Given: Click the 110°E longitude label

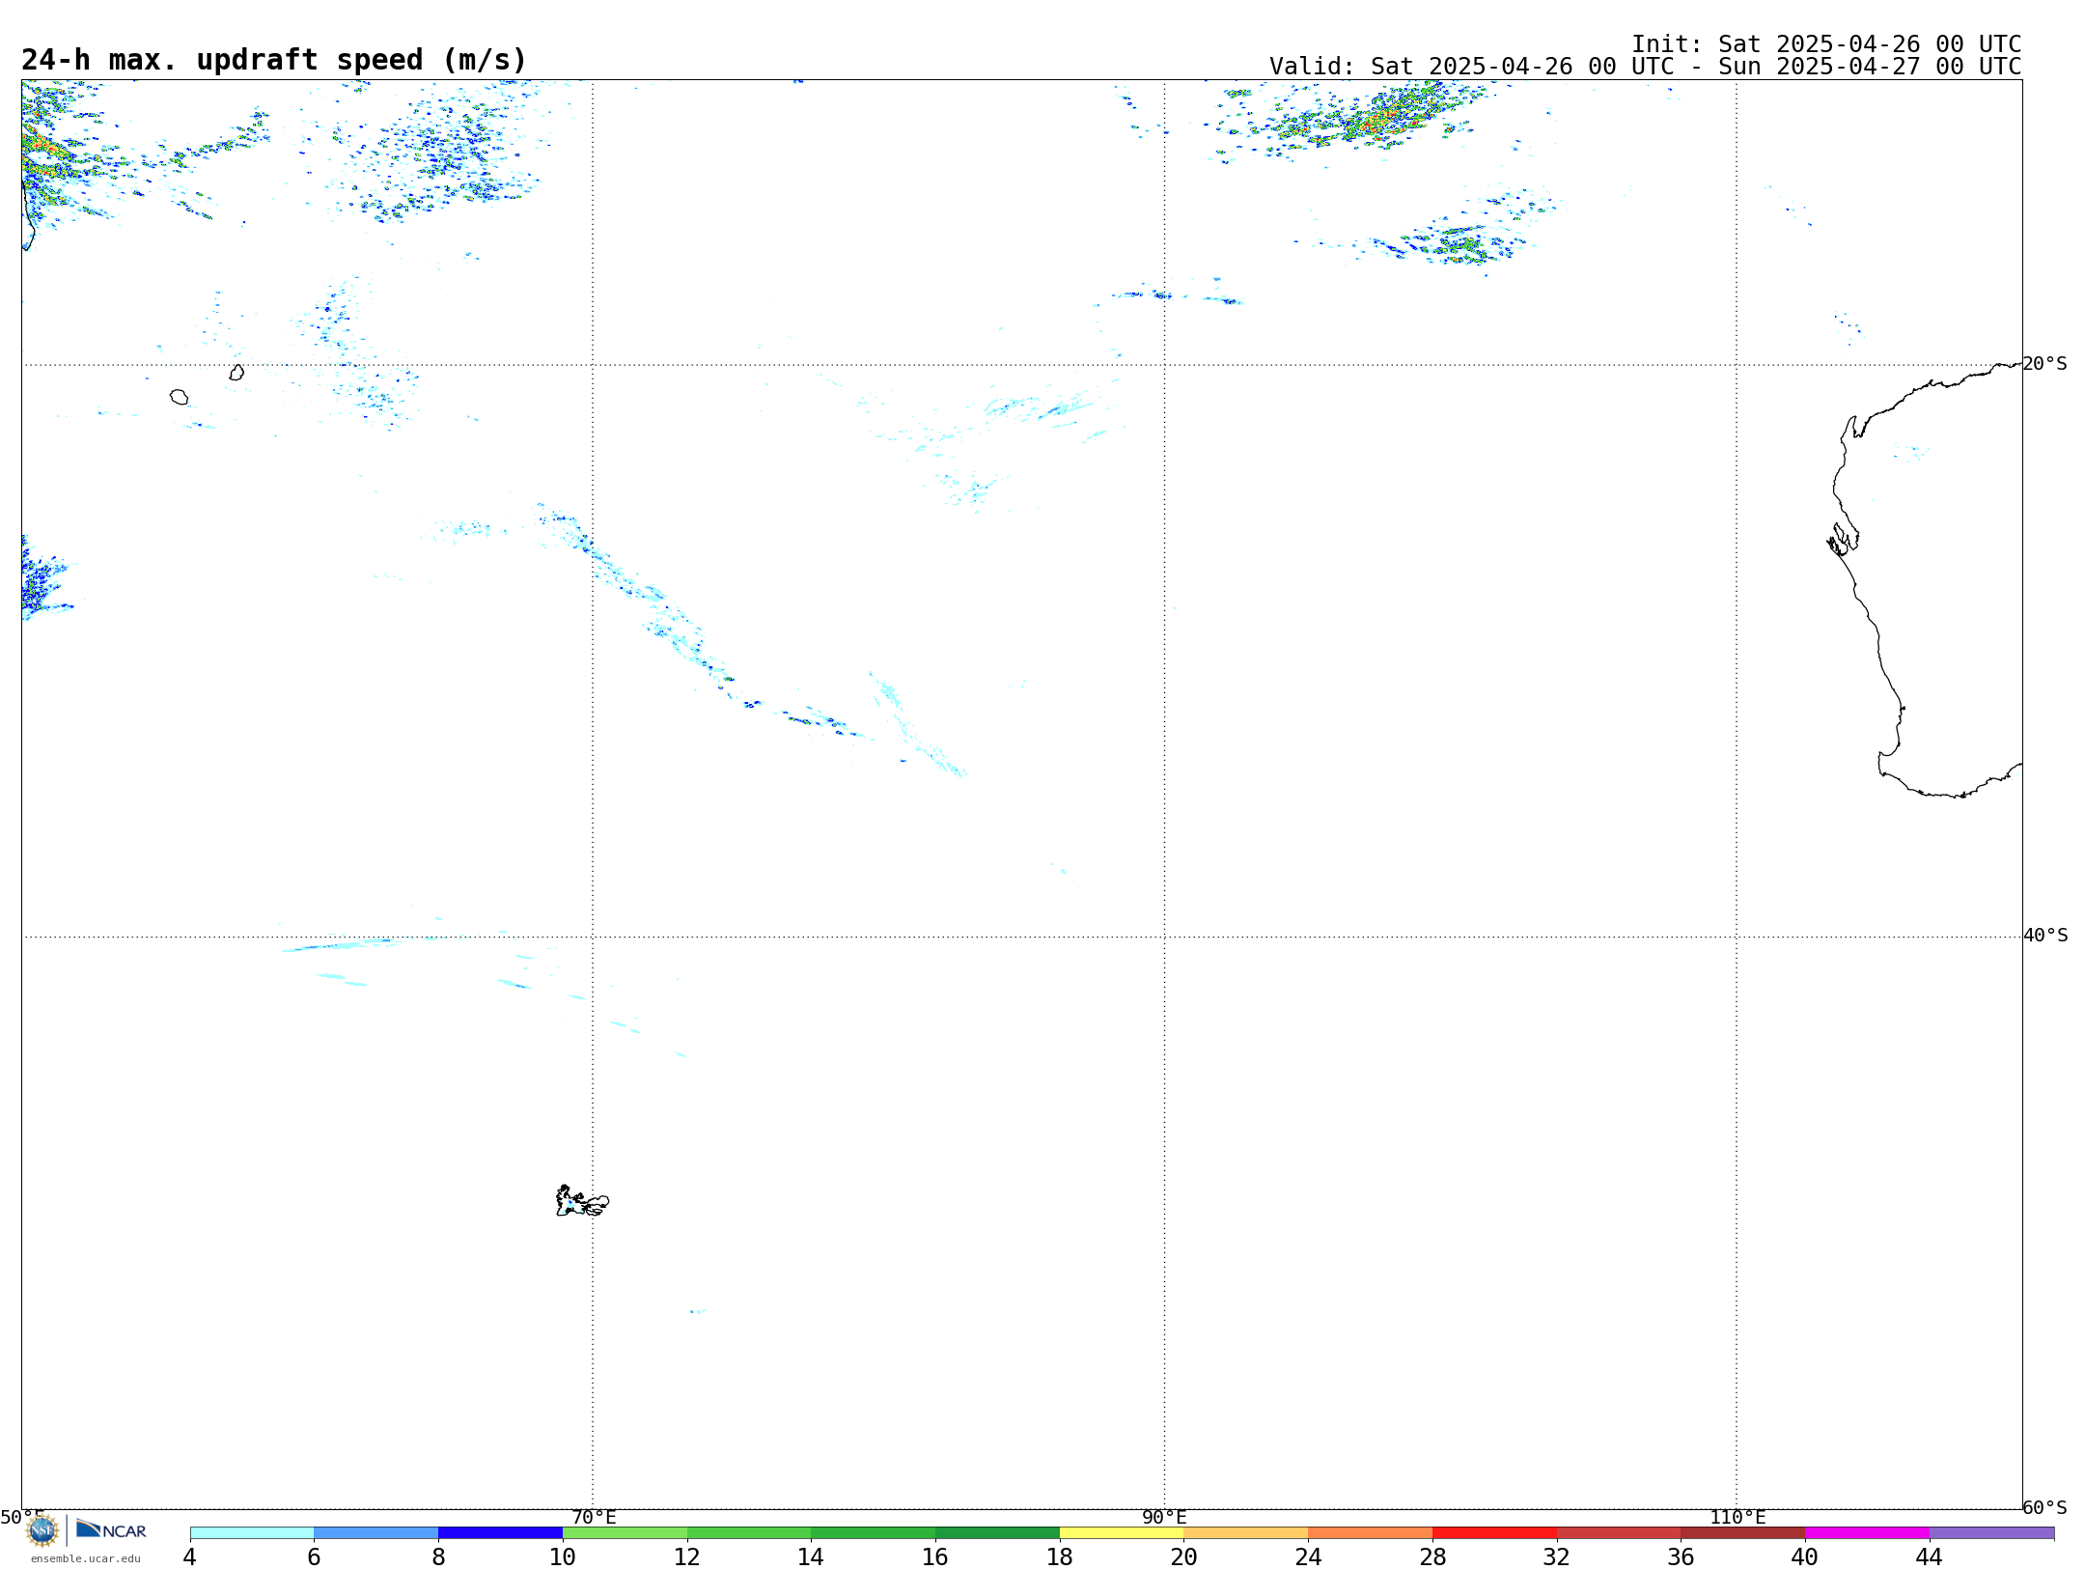Looking at the screenshot, I should pyautogui.click(x=1737, y=1517).
